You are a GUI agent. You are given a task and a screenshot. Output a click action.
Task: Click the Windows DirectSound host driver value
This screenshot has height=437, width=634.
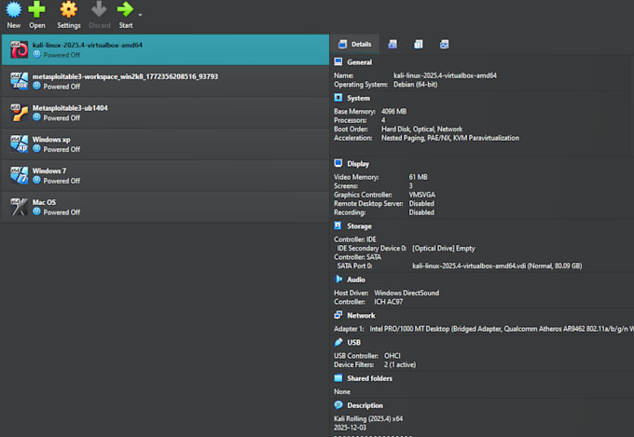[x=407, y=294]
